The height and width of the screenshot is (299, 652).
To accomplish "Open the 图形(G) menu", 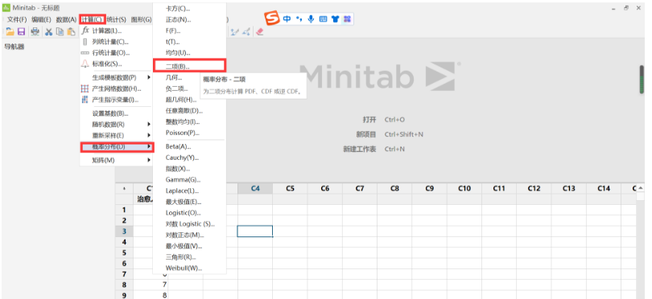I will point(142,19).
